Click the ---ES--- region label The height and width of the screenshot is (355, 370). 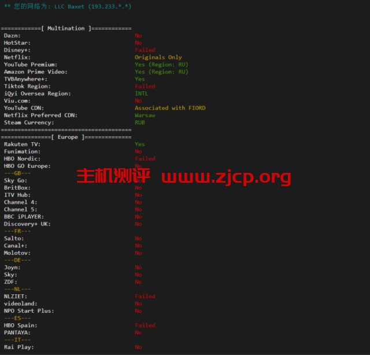17,318
